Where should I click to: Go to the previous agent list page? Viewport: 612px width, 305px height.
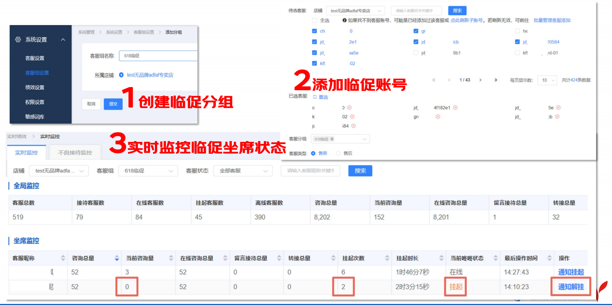pos(449,80)
